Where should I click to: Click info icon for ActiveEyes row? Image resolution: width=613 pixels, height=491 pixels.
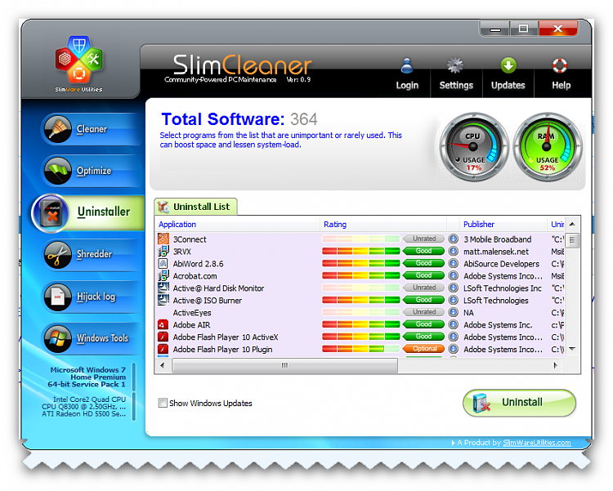click(453, 312)
